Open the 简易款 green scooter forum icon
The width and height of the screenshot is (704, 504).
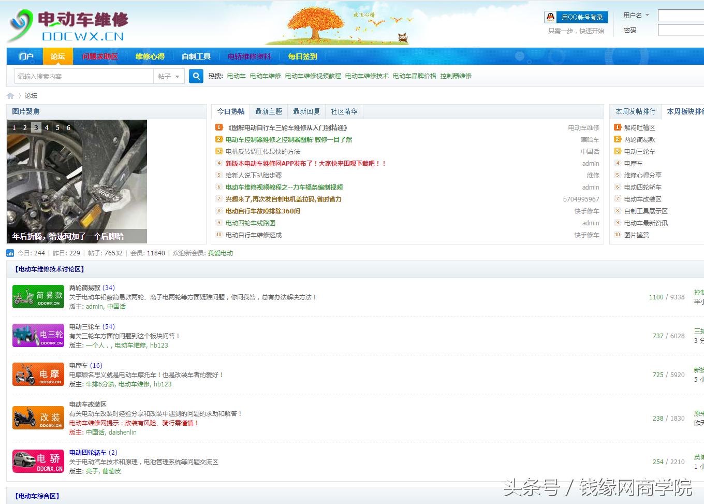38,296
